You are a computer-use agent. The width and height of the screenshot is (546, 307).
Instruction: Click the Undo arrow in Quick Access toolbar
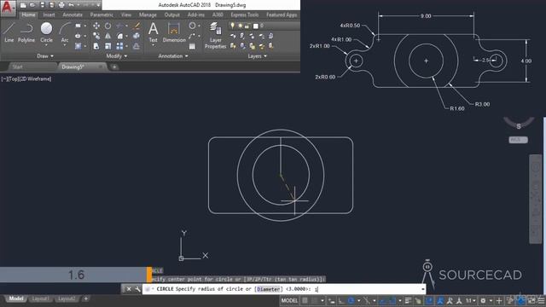(x=71, y=5)
